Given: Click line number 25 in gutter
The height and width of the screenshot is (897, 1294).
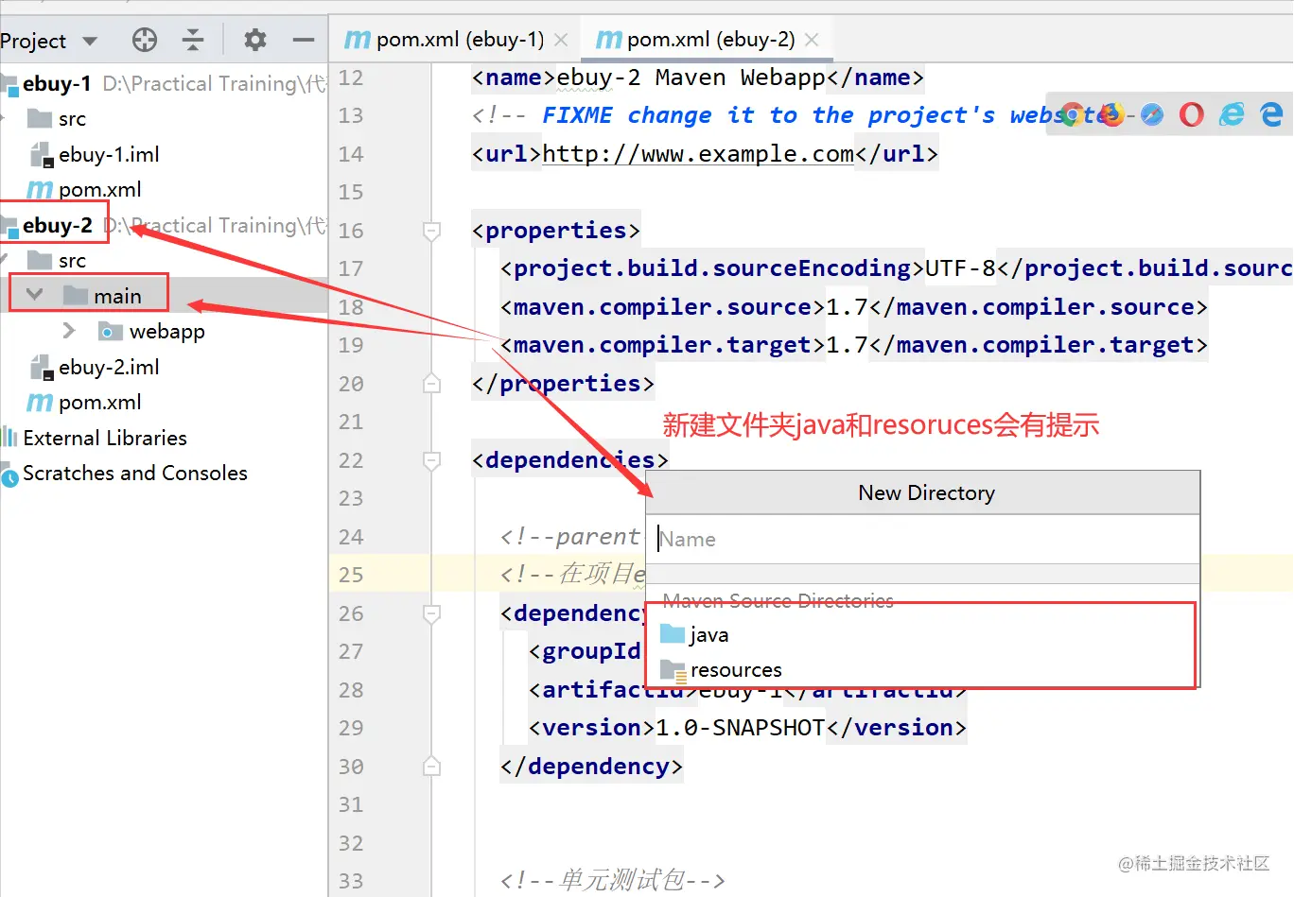Looking at the screenshot, I should [351, 575].
